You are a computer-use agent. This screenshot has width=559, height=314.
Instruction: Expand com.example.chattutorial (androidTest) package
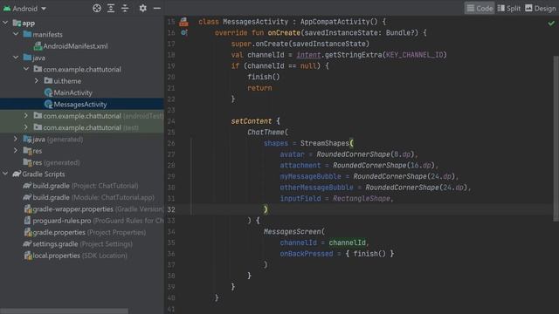click(26, 116)
